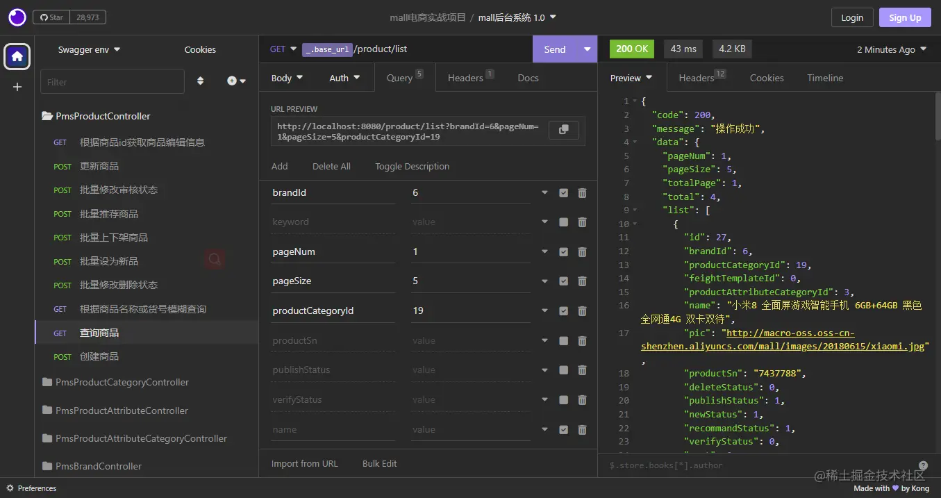
Task: Click the plus icon under Home
Action: [17, 87]
